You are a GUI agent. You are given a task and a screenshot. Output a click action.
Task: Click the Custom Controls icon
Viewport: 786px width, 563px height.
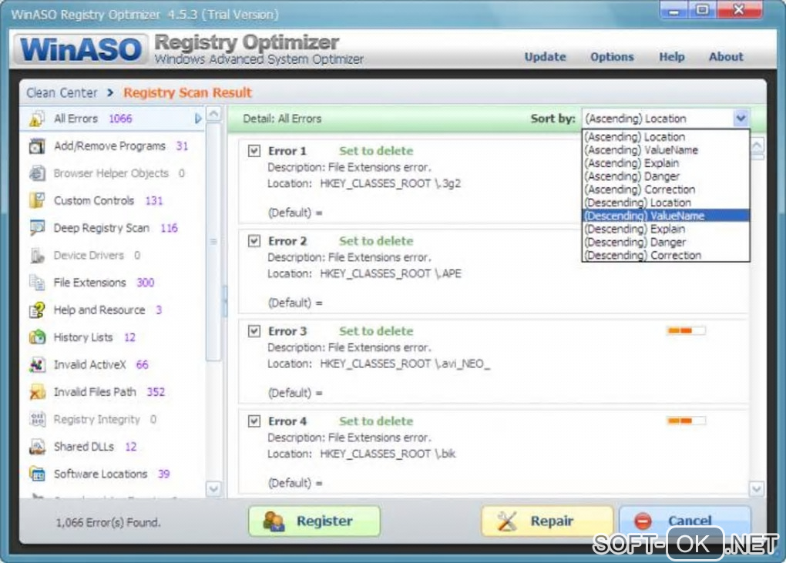[x=37, y=201]
